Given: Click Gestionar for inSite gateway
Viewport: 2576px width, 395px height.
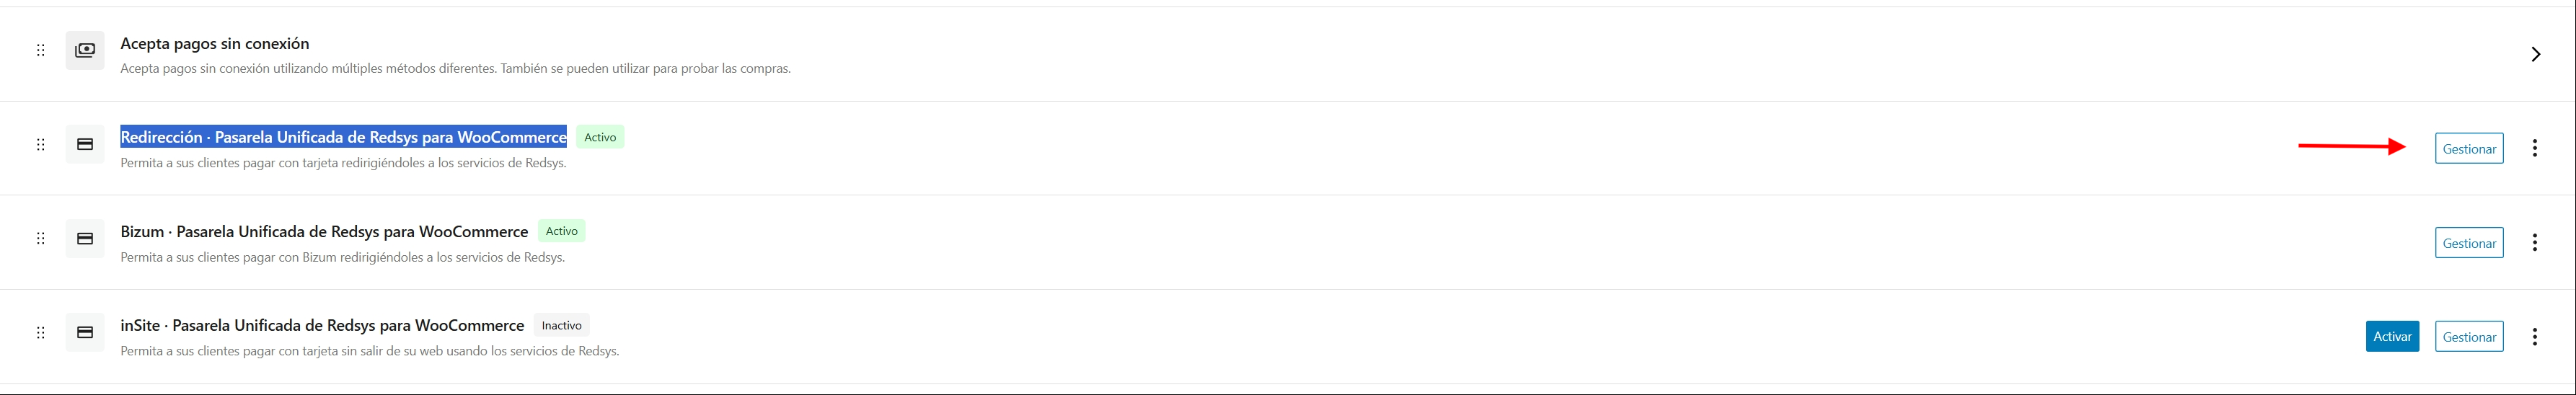Looking at the screenshot, I should point(2468,337).
